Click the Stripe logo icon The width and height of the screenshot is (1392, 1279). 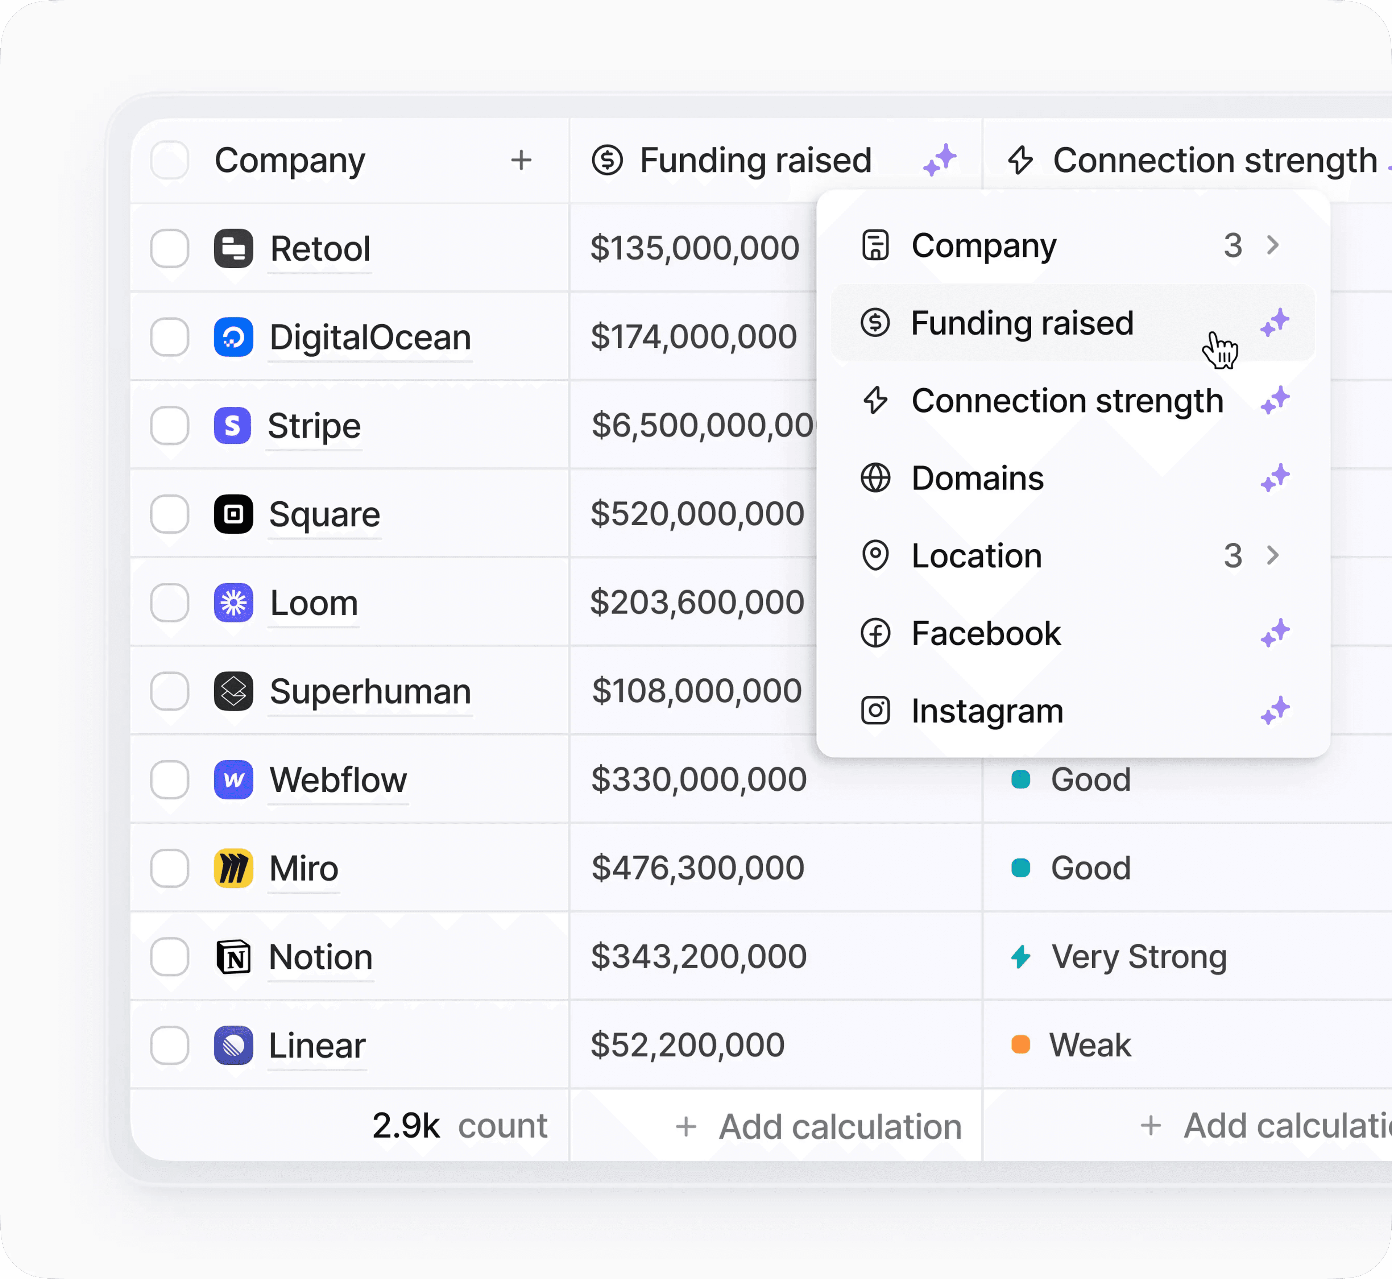click(233, 426)
